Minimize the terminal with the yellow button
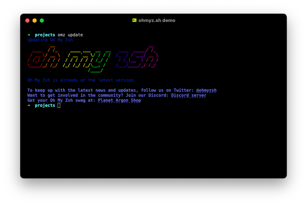The width and height of the screenshot is (307, 205). point(35,20)
